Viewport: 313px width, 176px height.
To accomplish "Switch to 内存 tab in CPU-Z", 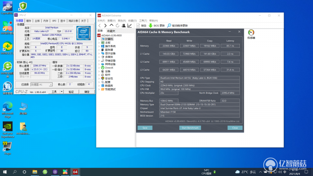I will coord(46,21).
